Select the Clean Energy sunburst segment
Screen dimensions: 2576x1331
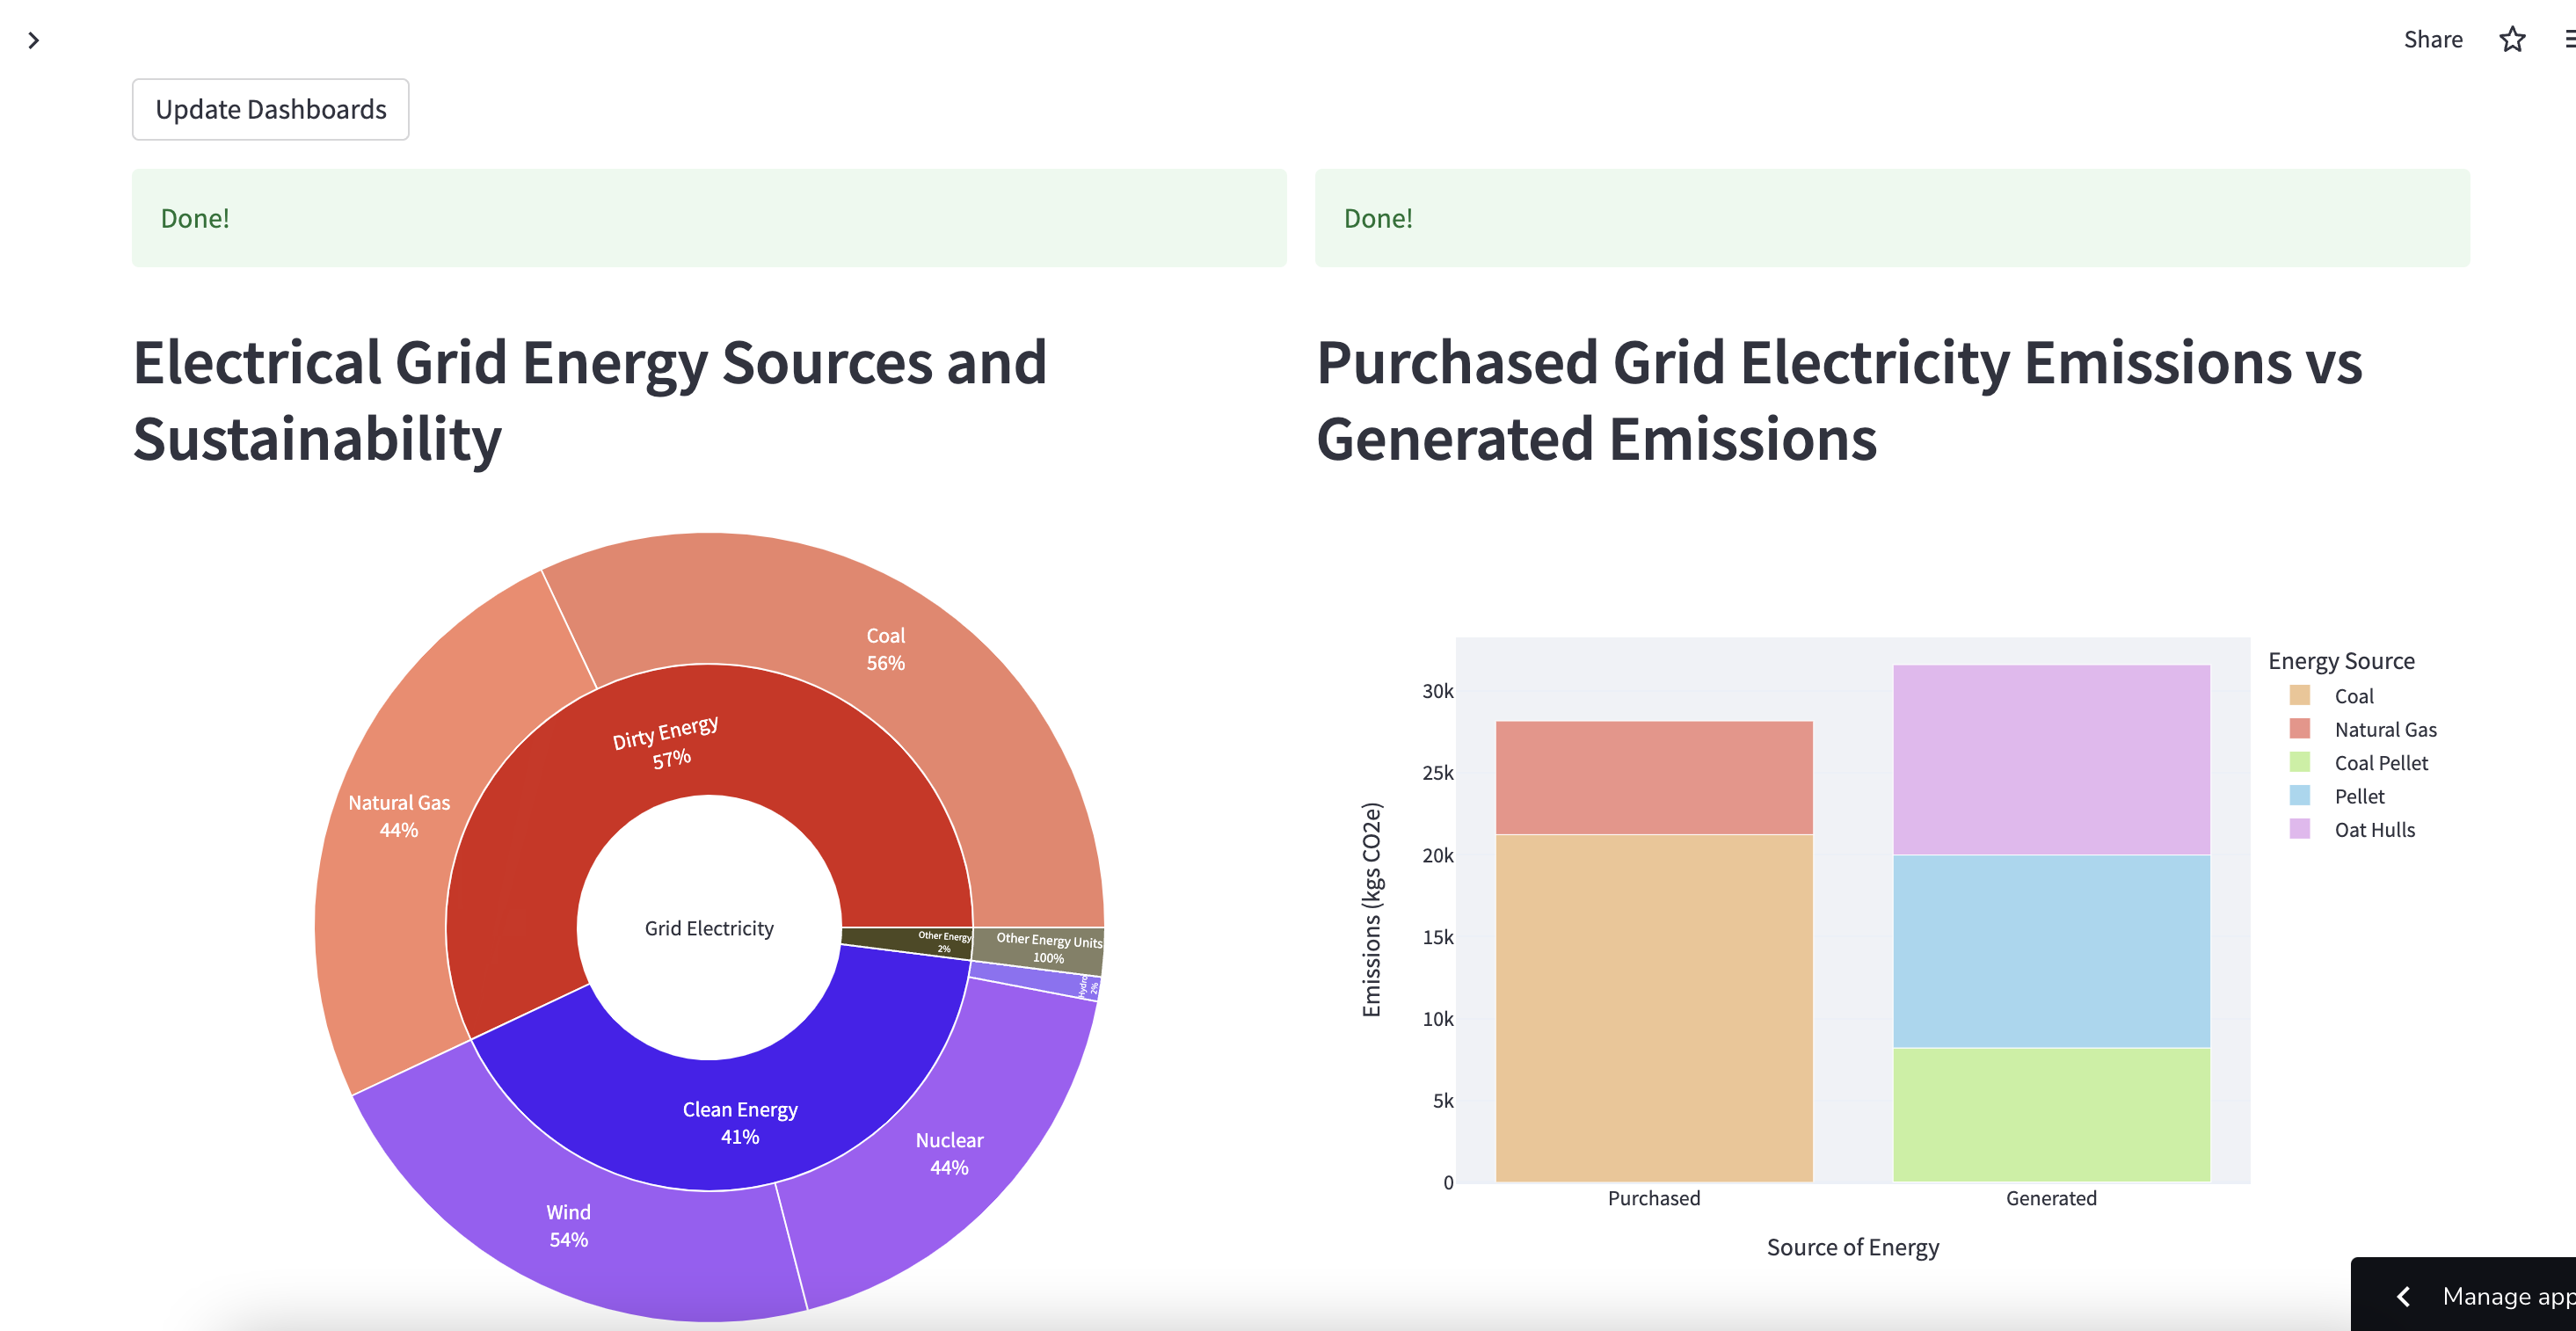(740, 1123)
